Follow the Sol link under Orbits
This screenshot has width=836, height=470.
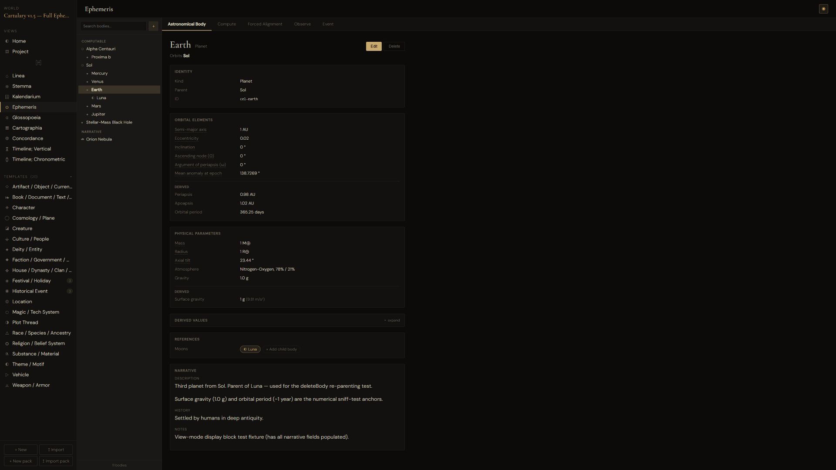pos(186,56)
